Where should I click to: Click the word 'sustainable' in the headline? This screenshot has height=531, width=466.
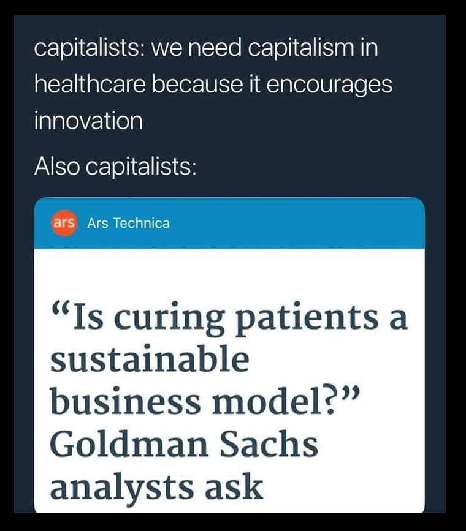click(x=150, y=360)
